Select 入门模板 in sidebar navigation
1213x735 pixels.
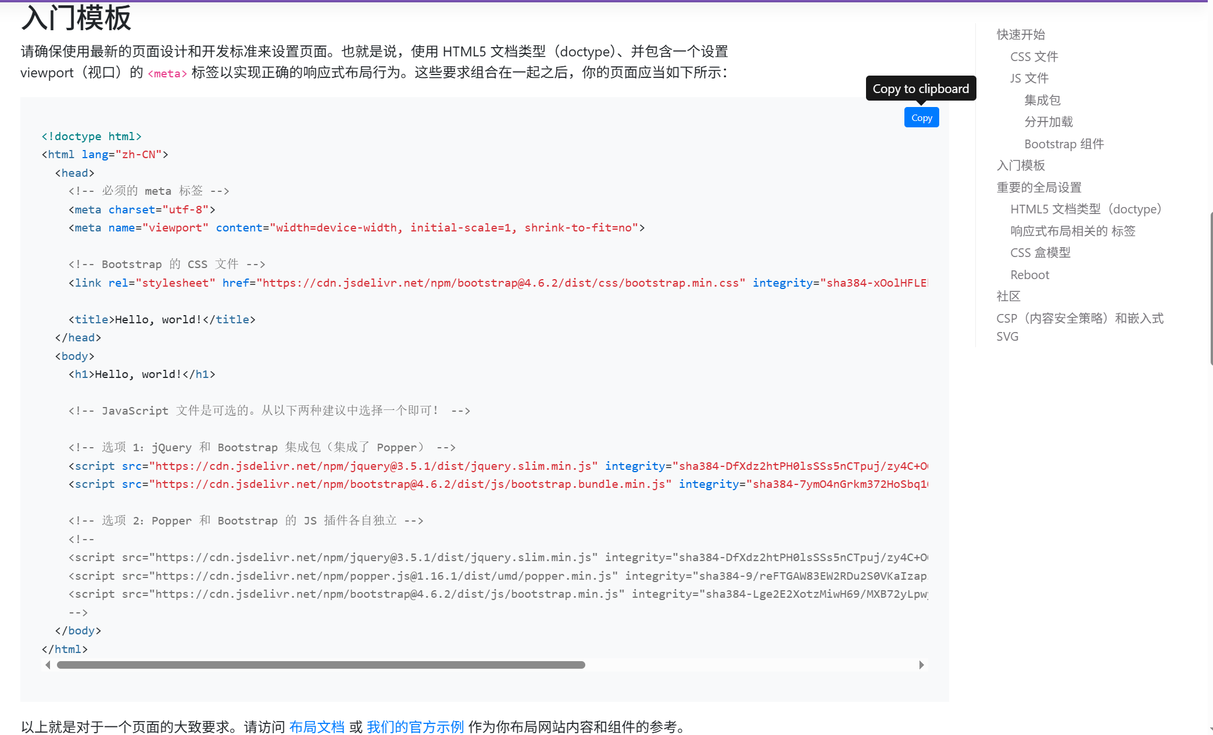click(x=1021, y=165)
